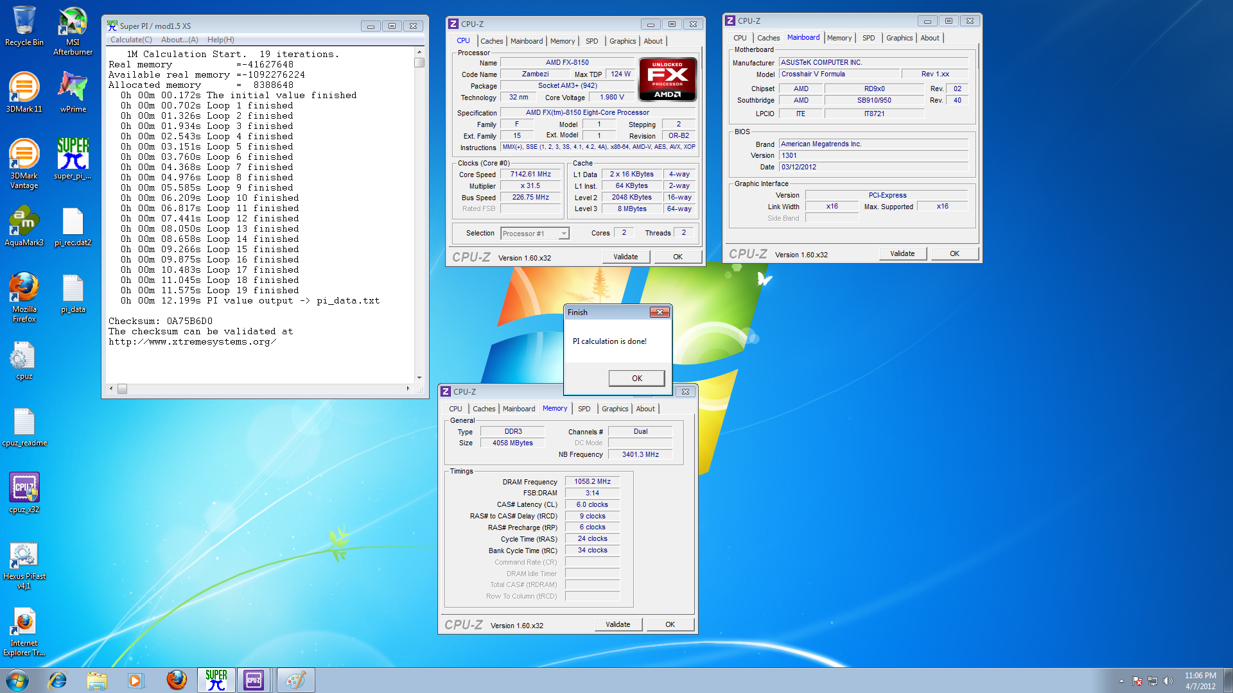Open Mainboard tab in Memory CPU-Z window
This screenshot has height=693, width=1233.
pyautogui.click(x=518, y=409)
